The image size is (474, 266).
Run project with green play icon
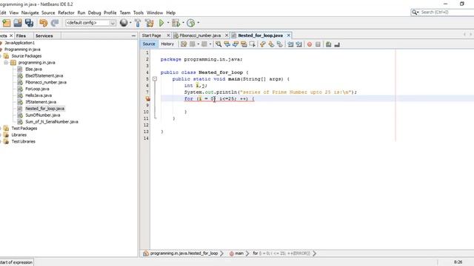[161, 23]
